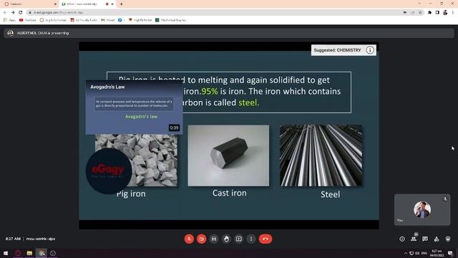Open the tab search chevron dropdown
This screenshot has width=458, height=258.
(x=420, y=4)
